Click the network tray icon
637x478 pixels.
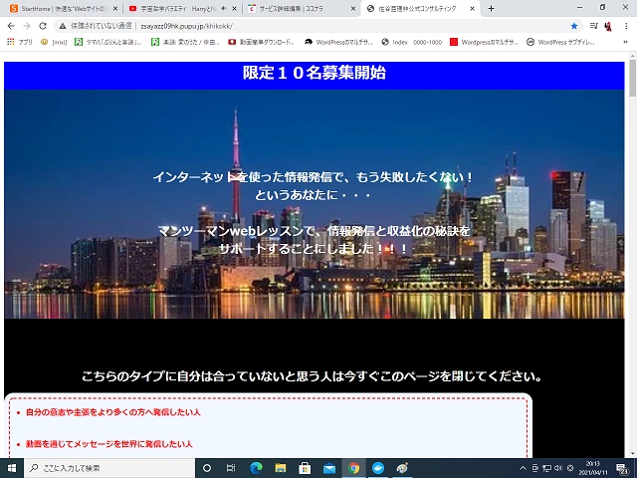click(547, 468)
